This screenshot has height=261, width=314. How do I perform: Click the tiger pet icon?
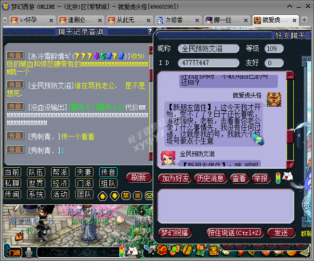pos(213,250)
